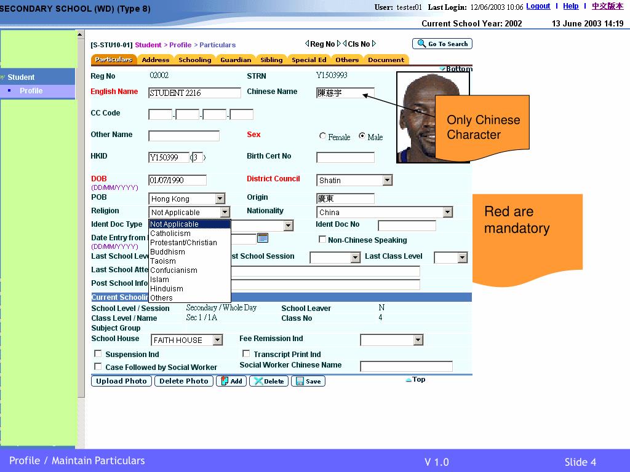Save the student particulars
This screenshot has width=630, height=472.
coord(308,381)
